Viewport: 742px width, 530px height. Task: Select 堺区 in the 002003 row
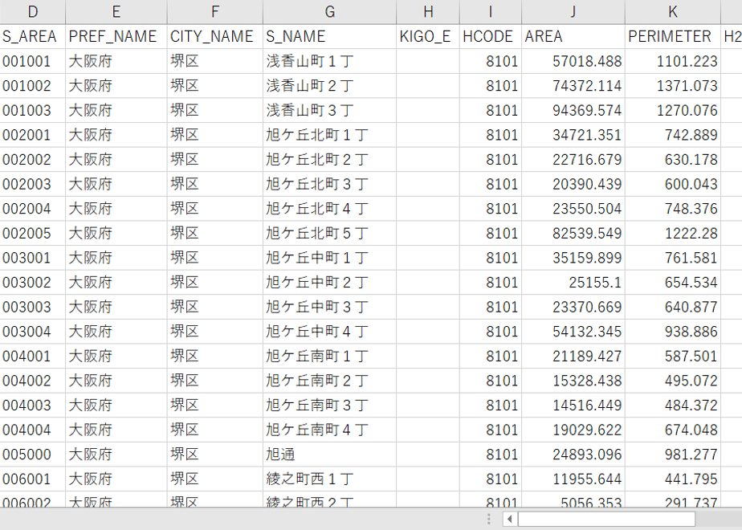215,184
